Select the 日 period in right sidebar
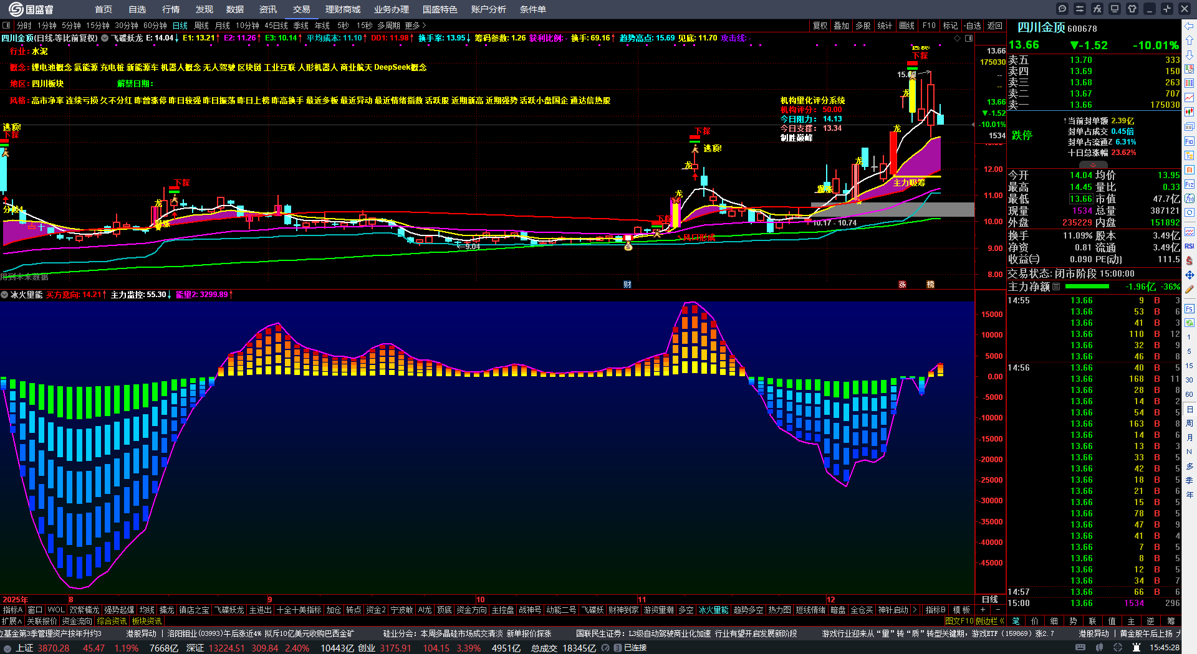Screen dimensions: 1197x654 tap(1190, 409)
